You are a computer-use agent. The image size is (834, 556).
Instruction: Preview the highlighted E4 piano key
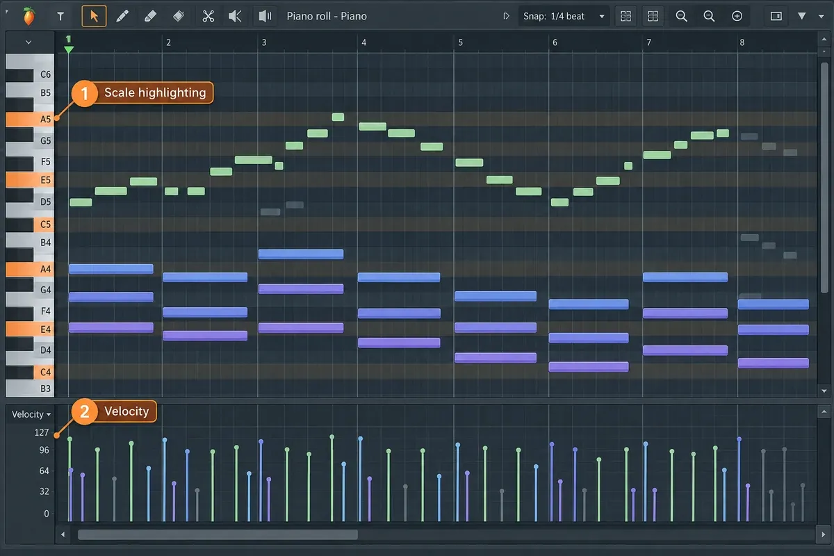(x=30, y=329)
